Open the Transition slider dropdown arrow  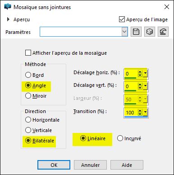(x=145, y=113)
